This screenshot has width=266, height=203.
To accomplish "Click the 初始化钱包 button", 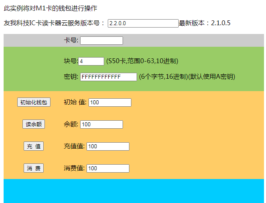I will [34, 102].
